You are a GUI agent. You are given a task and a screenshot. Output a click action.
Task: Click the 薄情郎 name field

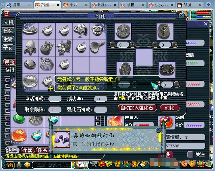185,138
